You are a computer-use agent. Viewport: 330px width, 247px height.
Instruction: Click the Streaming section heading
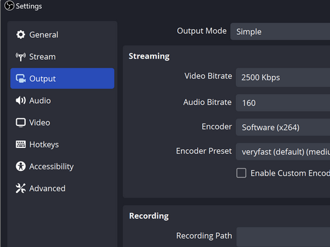point(149,57)
